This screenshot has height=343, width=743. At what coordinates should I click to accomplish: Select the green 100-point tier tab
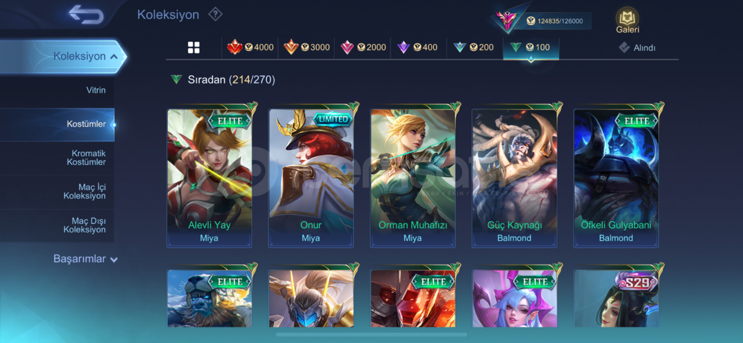coord(531,48)
